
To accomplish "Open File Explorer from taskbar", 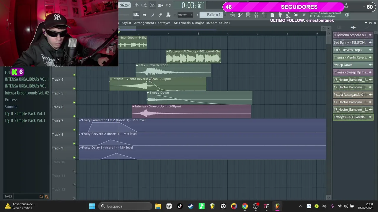I will click(158, 206).
